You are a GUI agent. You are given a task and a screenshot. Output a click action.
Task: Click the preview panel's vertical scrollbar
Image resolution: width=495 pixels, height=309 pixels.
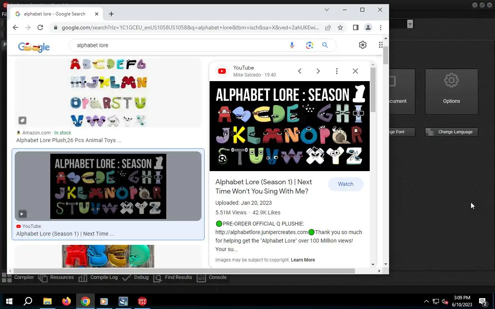coord(373,90)
